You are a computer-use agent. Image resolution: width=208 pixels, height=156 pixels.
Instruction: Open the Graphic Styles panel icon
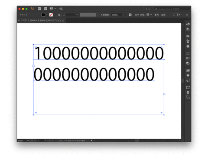click(x=188, y=81)
